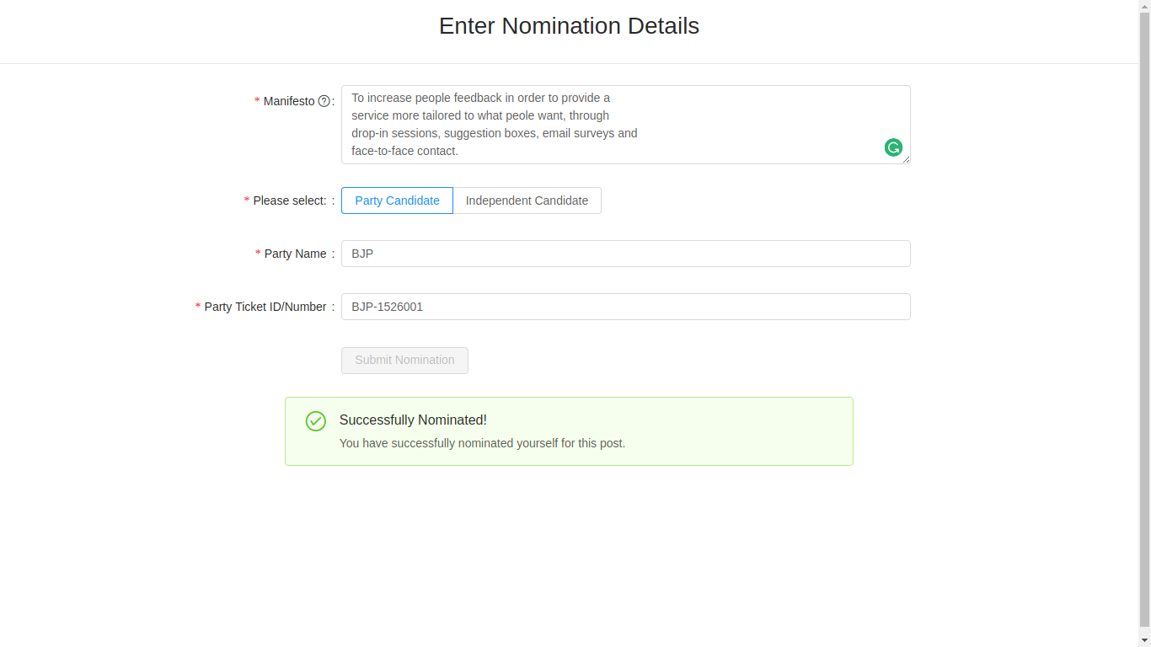Click into the Party Name field containing BJP
Viewport: 1151px width, 647px height.
point(625,254)
